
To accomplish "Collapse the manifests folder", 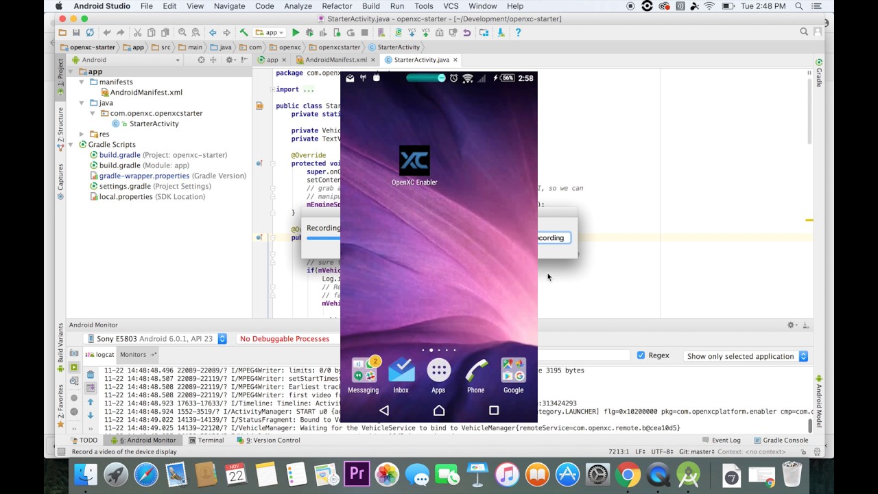I will [82, 82].
